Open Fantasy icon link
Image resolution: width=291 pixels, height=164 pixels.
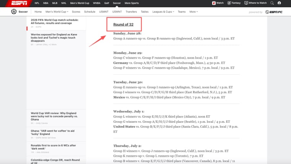pyautogui.click(x=229, y=3)
